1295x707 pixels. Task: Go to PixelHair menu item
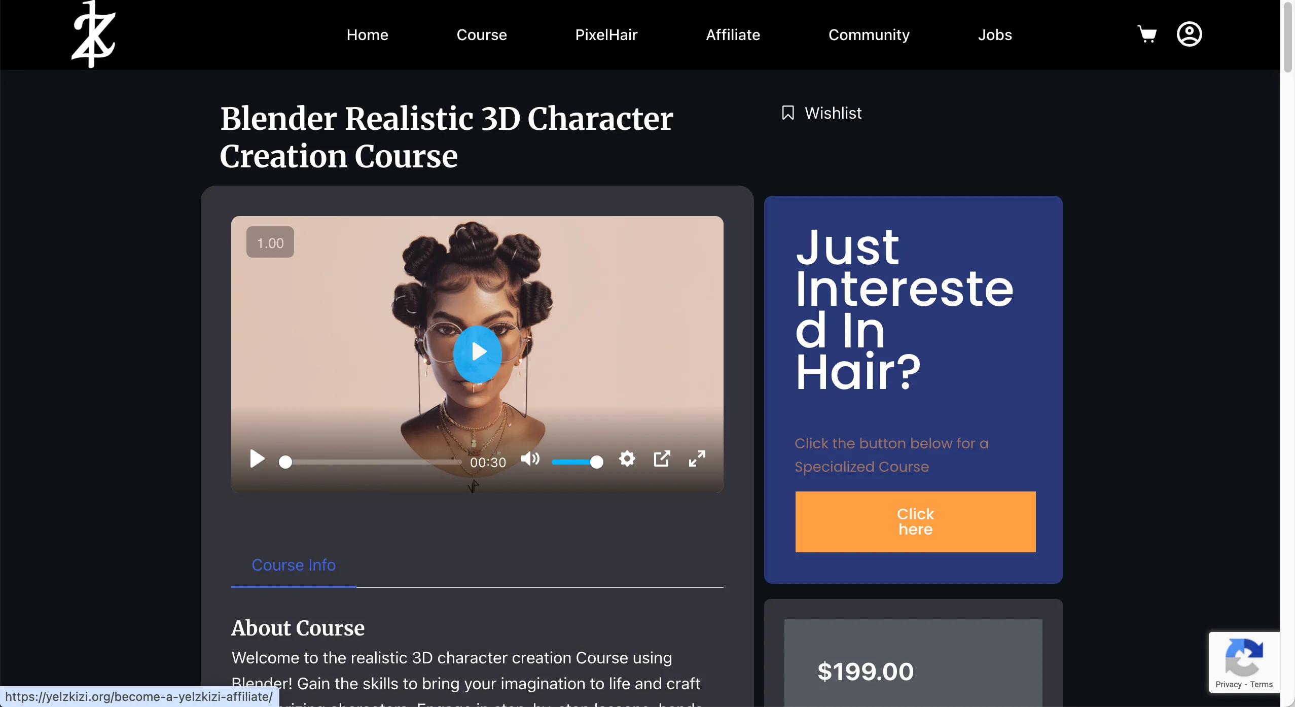tap(606, 34)
